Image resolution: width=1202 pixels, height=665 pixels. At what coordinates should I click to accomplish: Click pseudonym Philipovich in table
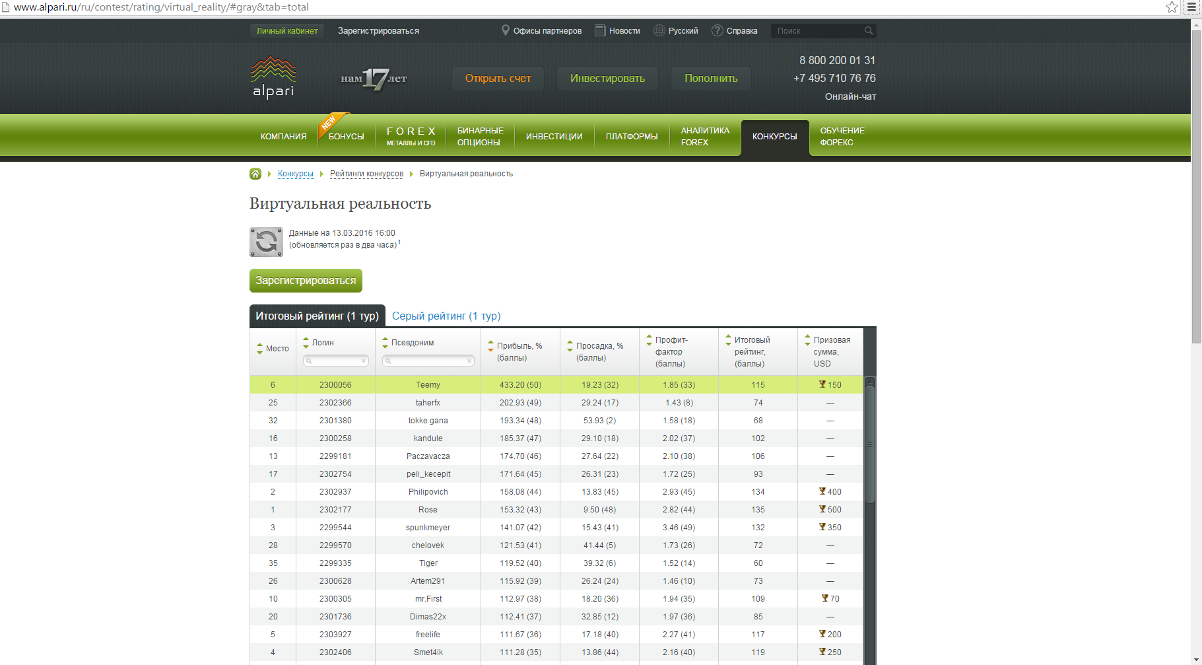tap(428, 492)
